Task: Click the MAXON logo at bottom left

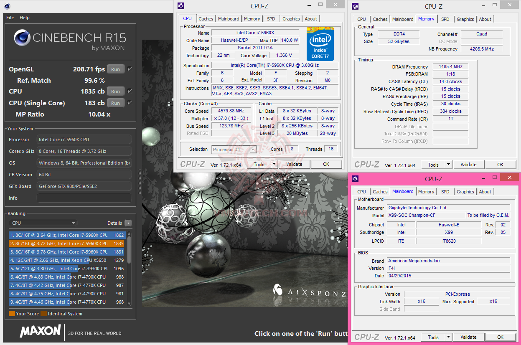Action: [40, 331]
